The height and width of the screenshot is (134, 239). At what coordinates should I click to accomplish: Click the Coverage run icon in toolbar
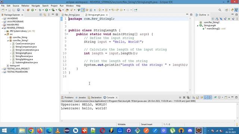click(53, 10)
